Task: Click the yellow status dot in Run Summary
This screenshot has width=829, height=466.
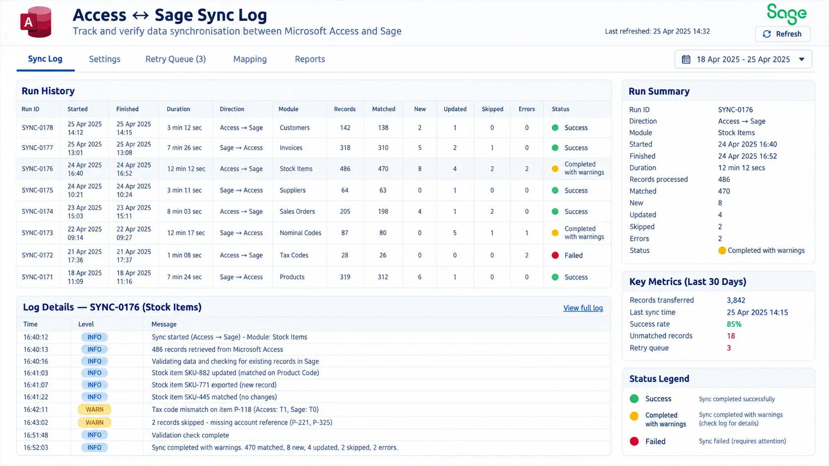Action: pos(722,251)
